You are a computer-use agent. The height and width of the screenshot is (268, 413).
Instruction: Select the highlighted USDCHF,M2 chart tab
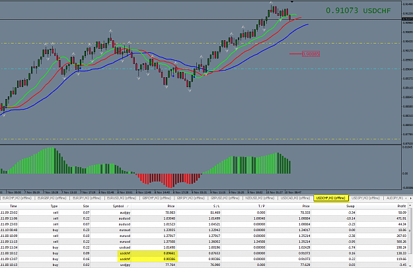(x=331, y=198)
